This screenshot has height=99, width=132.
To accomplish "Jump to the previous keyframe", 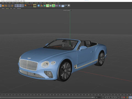I will (x=106, y=97).
